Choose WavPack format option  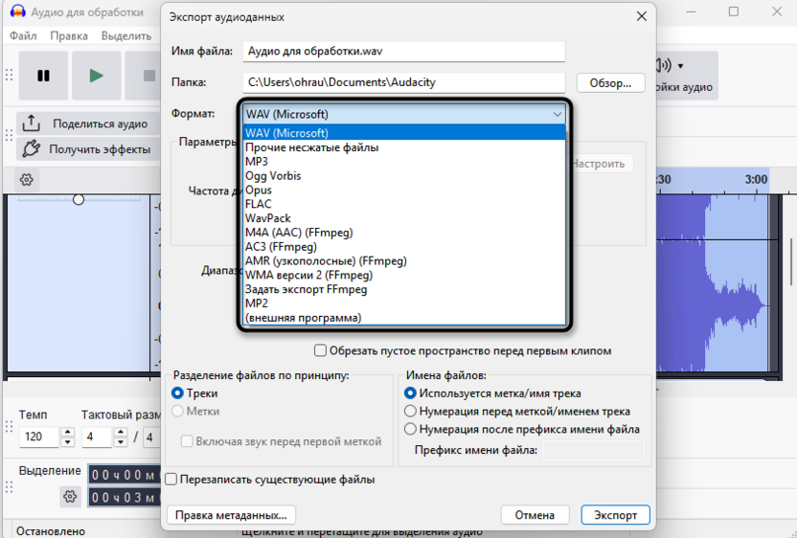click(404, 218)
